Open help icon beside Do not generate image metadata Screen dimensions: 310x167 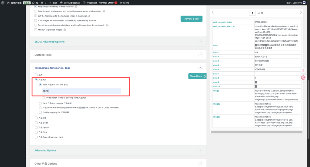point(107,25)
